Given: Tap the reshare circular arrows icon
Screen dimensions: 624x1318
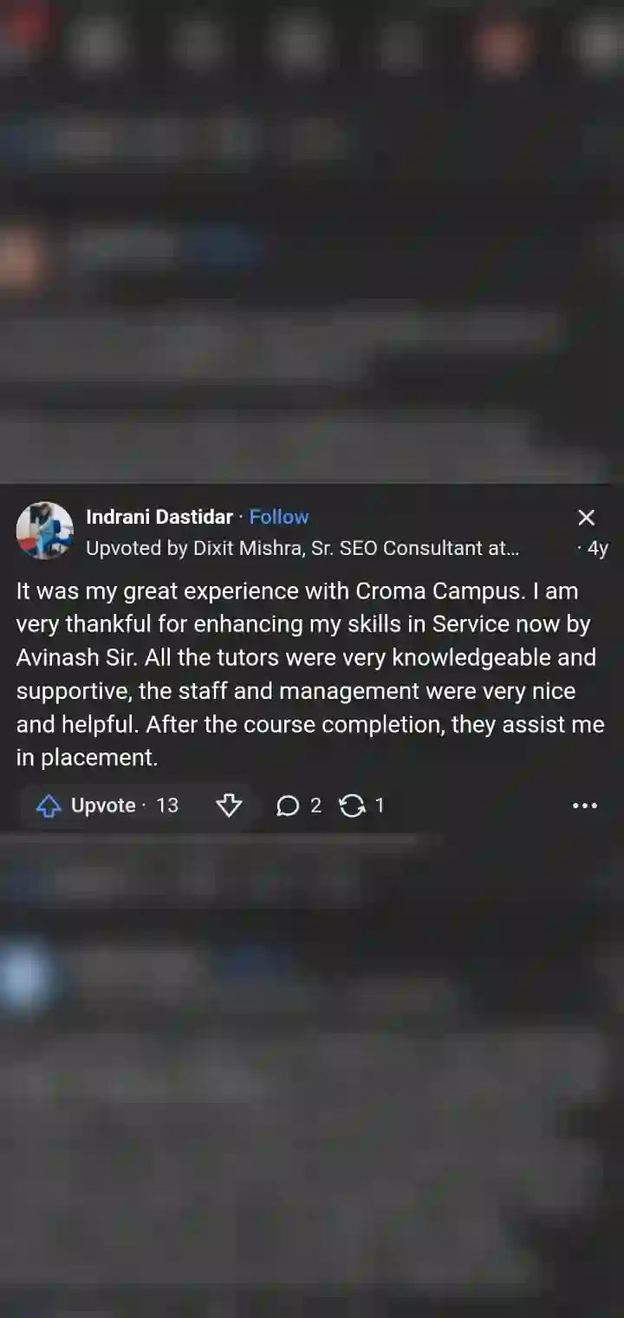Looking at the screenshot, I should click(352, 806).
